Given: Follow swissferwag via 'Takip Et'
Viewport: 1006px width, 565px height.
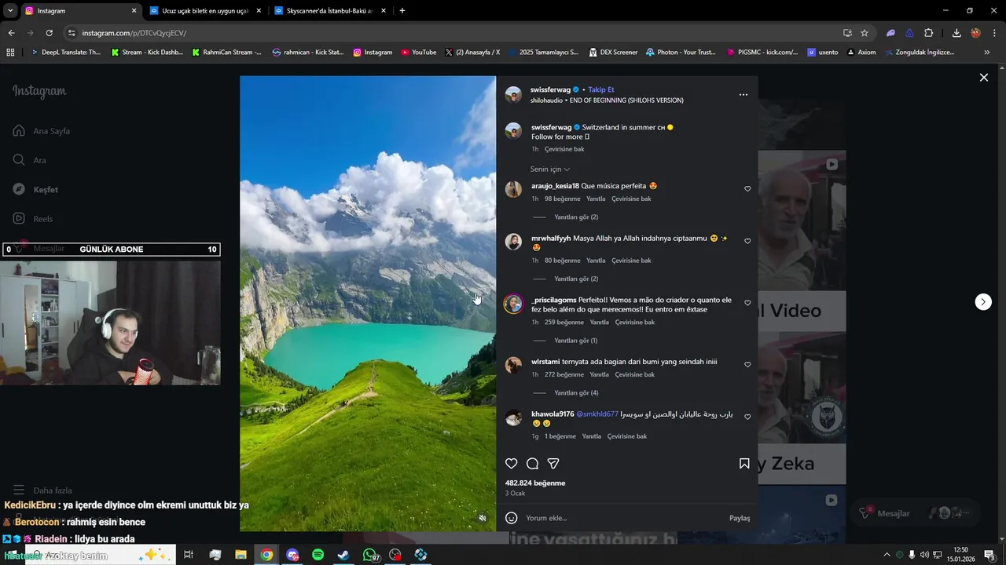Looking at the screenshot, I should tap(601, 89).
